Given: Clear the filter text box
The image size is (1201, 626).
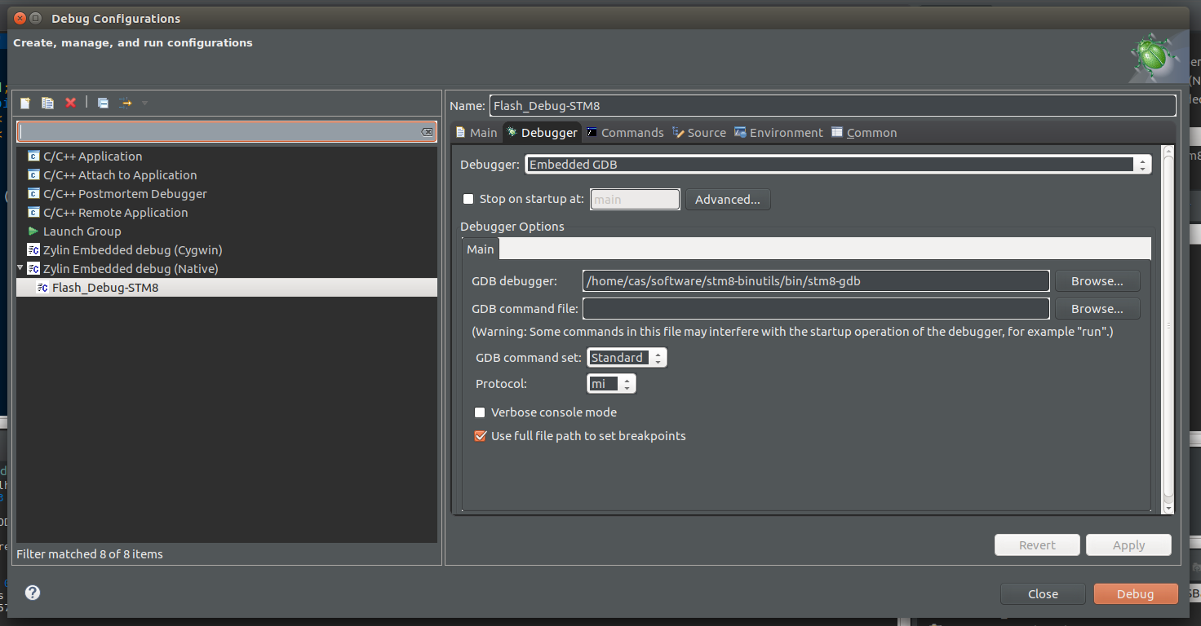Looking at the screenshot, I should [427, 132].
